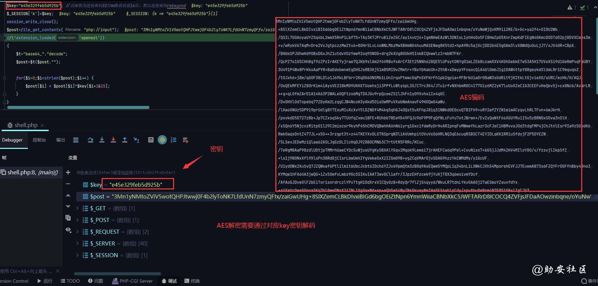Expand the $_GET array variable

pos(77,208)
